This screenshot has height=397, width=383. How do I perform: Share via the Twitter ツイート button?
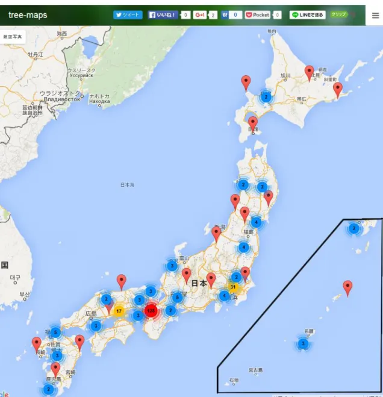point(128,15)
